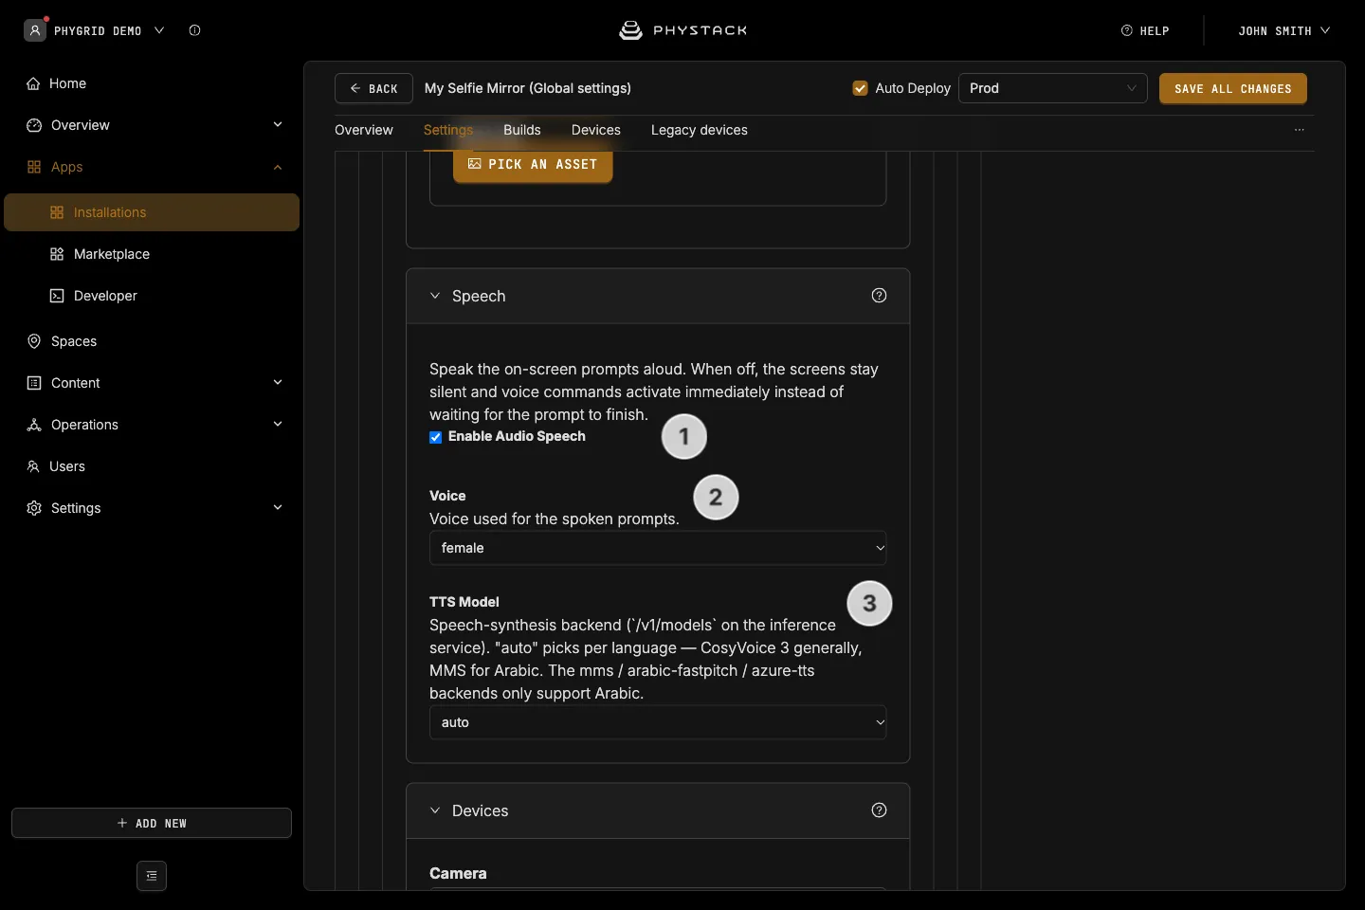1365x910 pixels.
Task: Collapse the Devices section chevron
Action: pos(435,810)
